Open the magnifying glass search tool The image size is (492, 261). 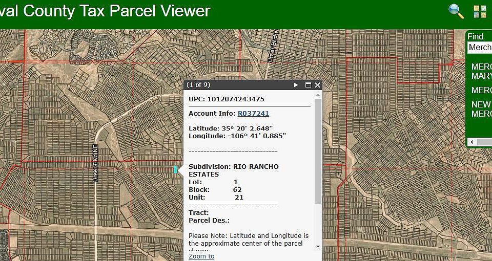point(456,11)
